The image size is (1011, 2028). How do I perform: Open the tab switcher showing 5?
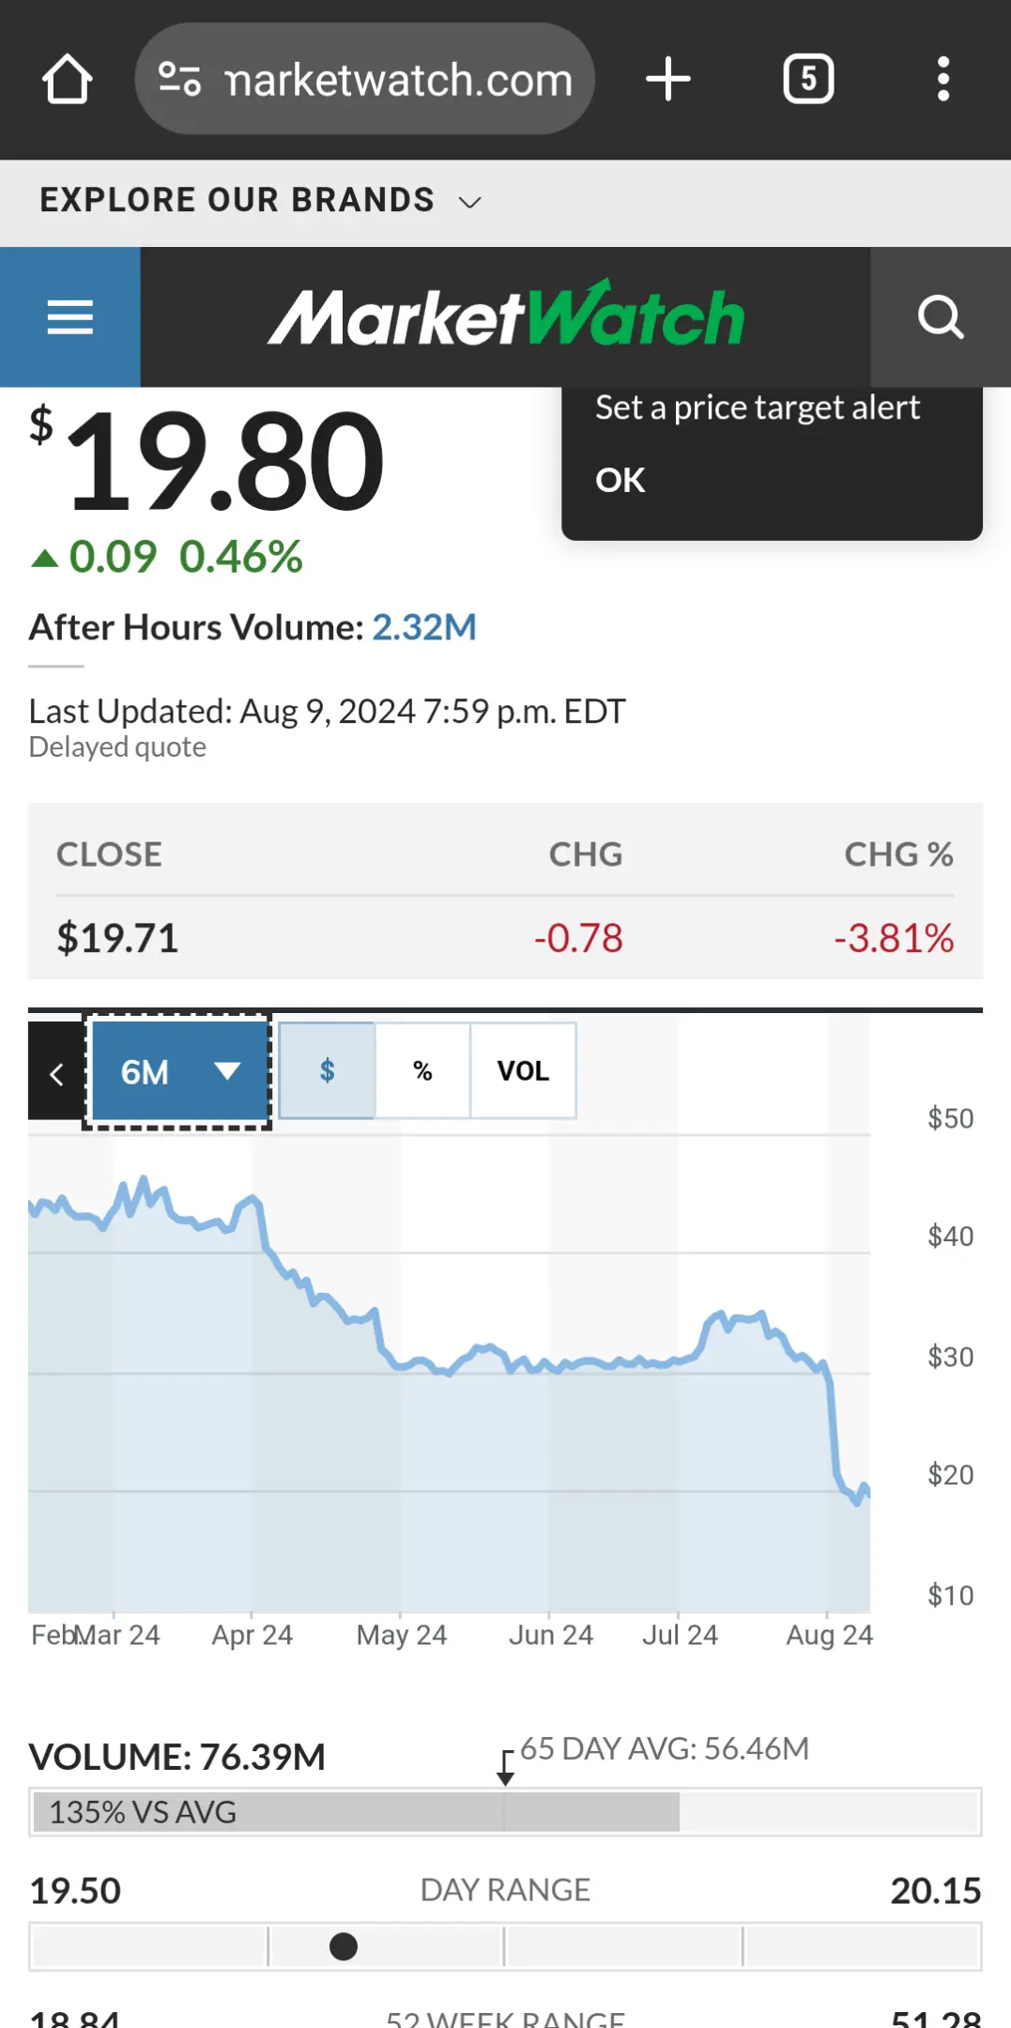(x=808, y=79)
